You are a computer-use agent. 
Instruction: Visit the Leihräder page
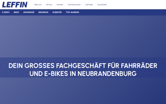point(89,4)
